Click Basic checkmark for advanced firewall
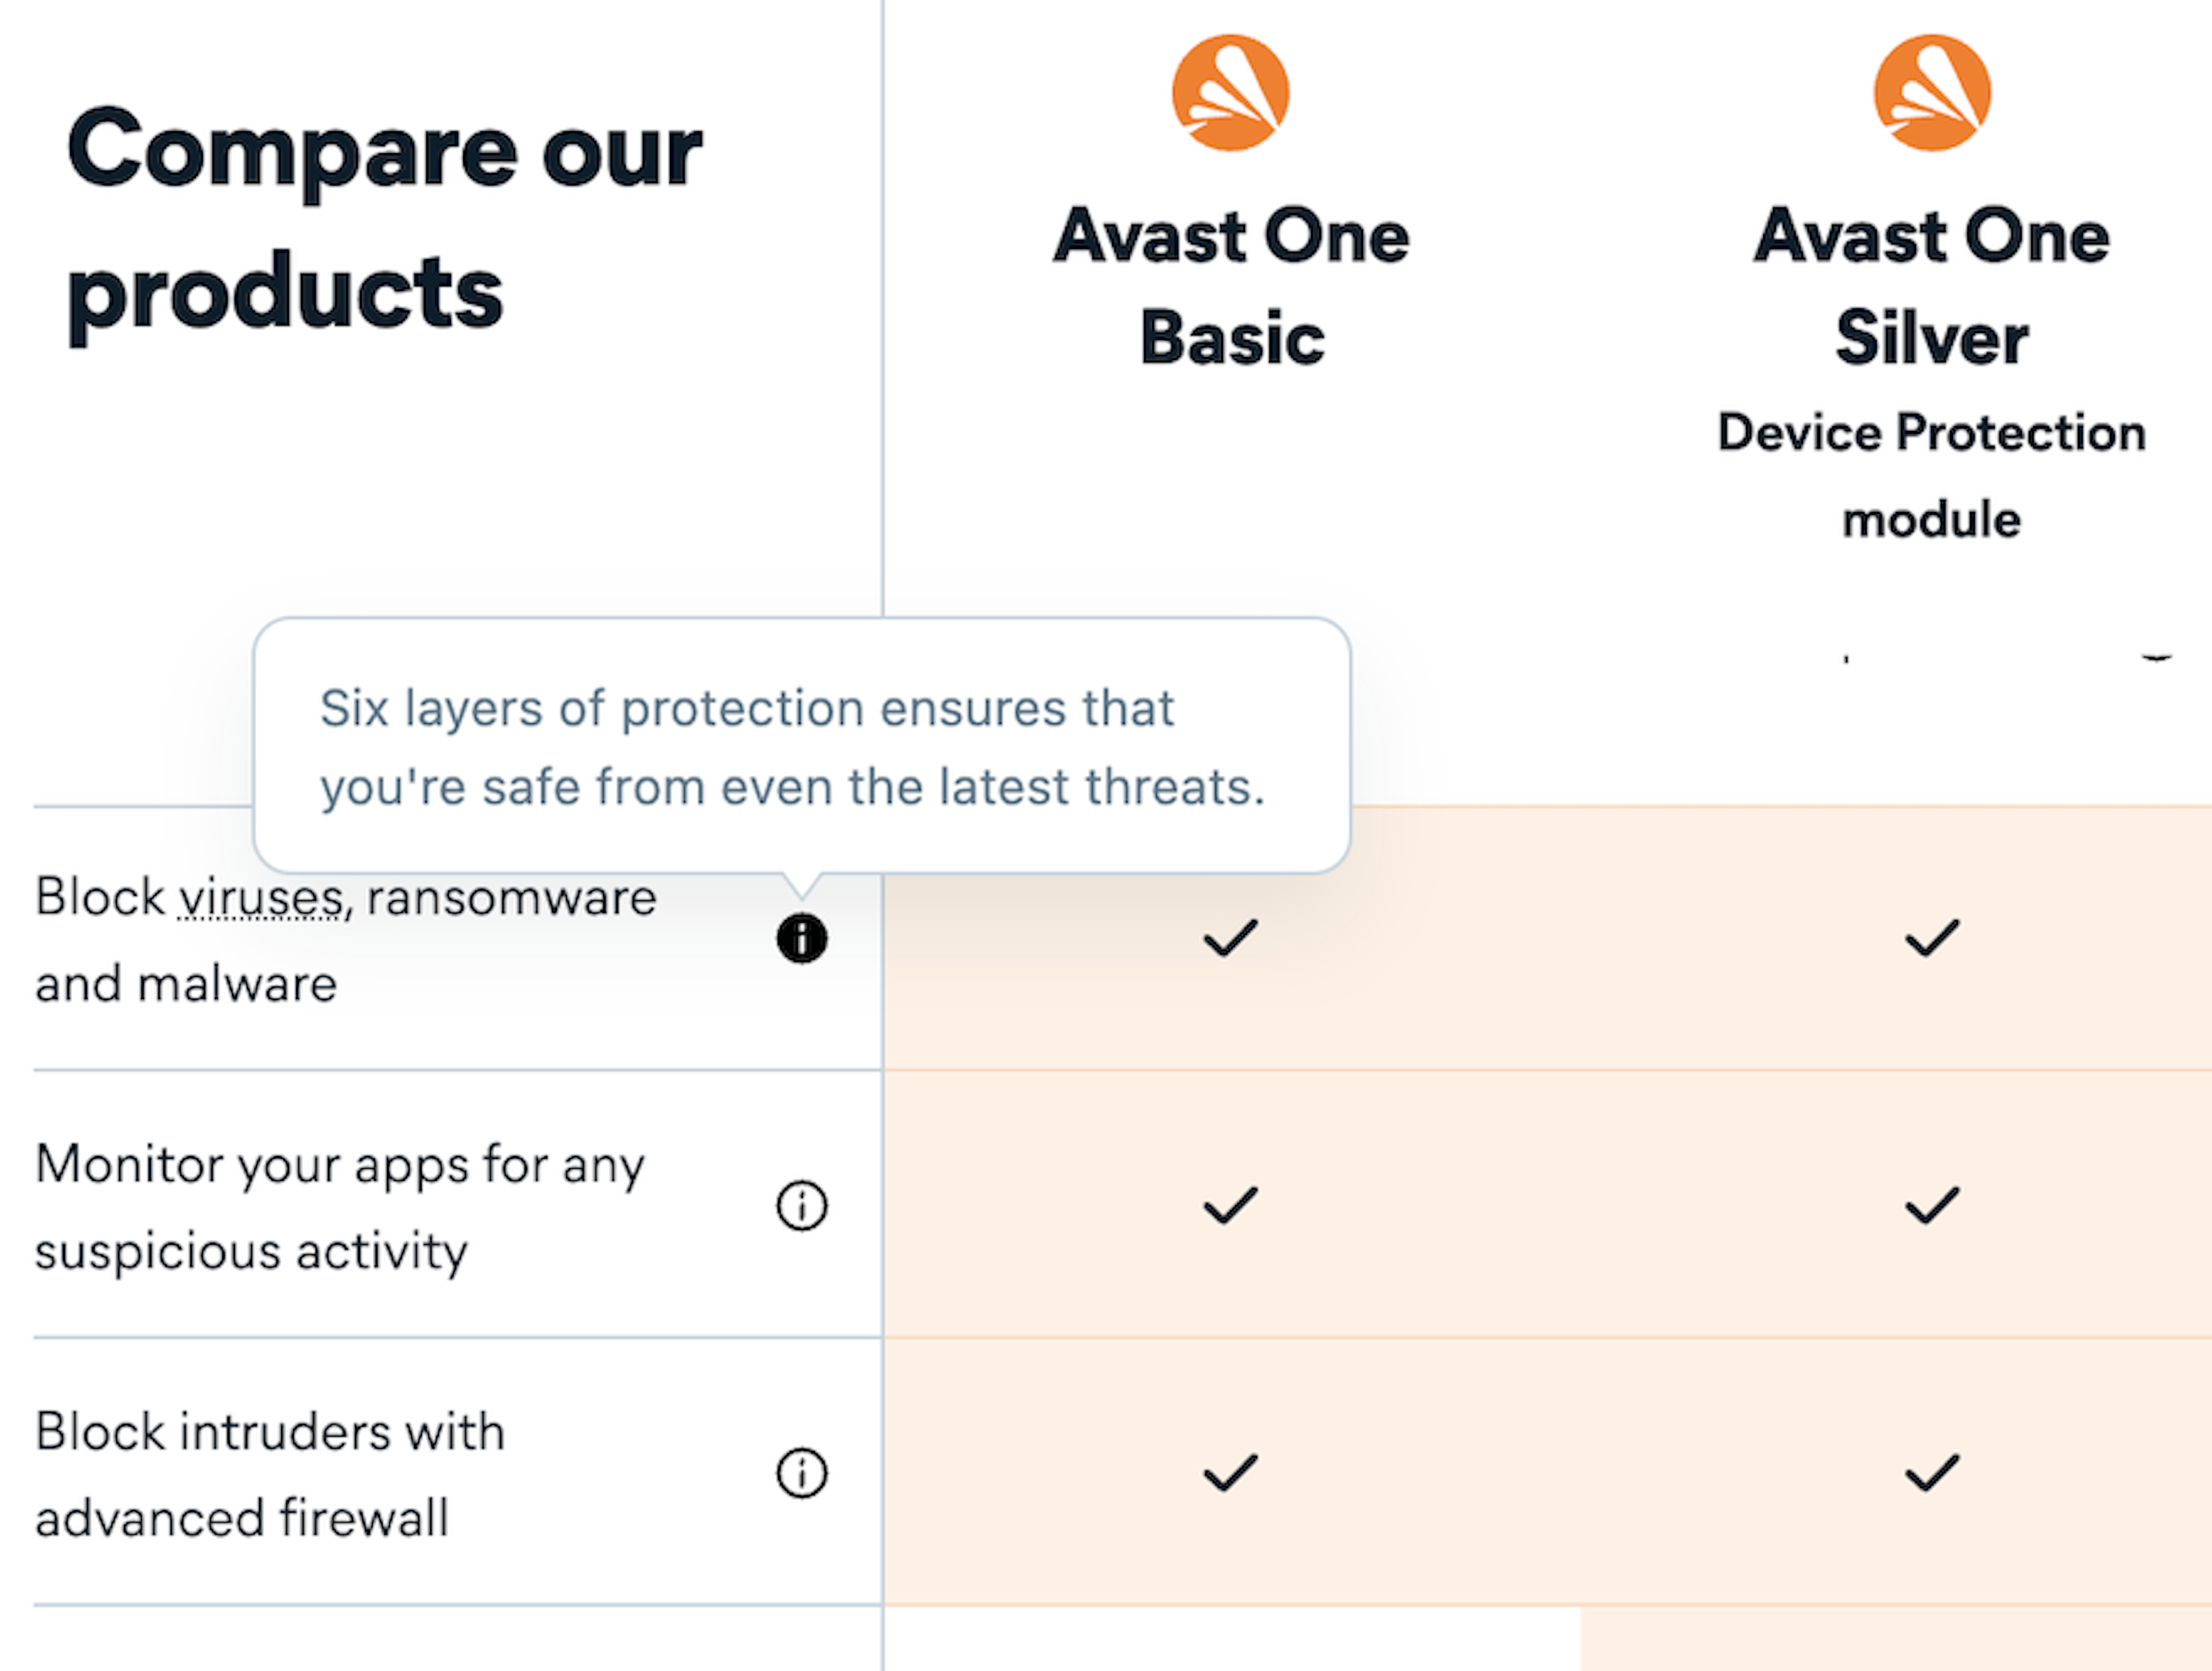The image size is (2212, 1671). pos(1230,1472)
